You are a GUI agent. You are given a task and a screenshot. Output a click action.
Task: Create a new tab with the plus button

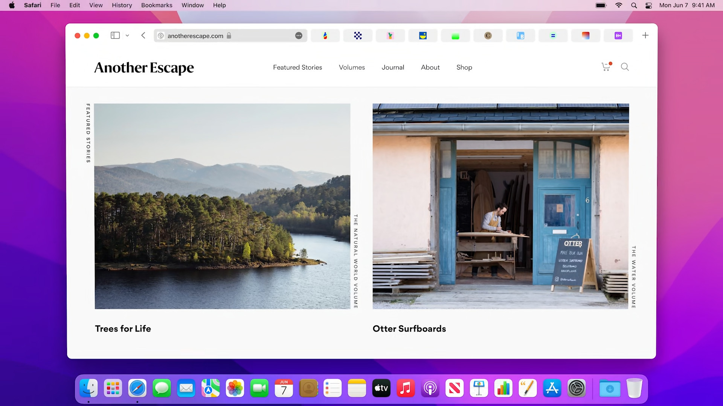[x=645, y=35]
